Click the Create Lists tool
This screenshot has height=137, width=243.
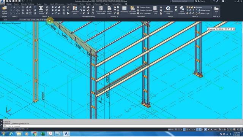tap(155, 10)
